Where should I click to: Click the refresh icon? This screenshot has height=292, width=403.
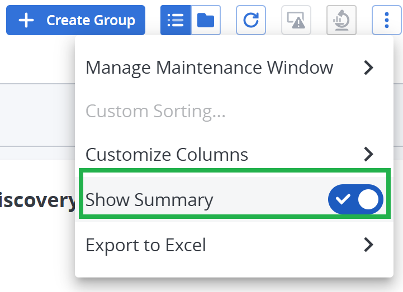(x=251, y=21)
